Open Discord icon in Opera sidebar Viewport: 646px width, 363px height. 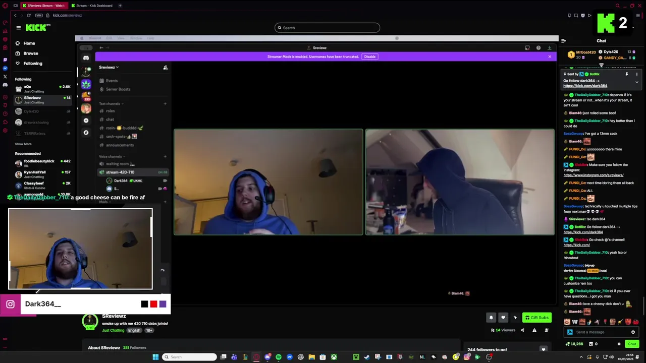tap(5, 85)
